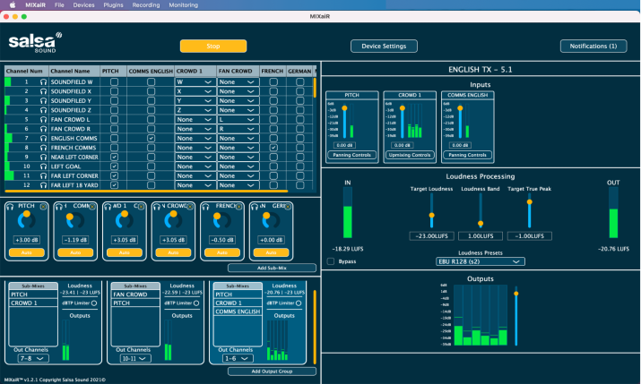Click the +3.00 dB gain field on PITCH sub-mix
Screen dimensions: 641x384
26,240
